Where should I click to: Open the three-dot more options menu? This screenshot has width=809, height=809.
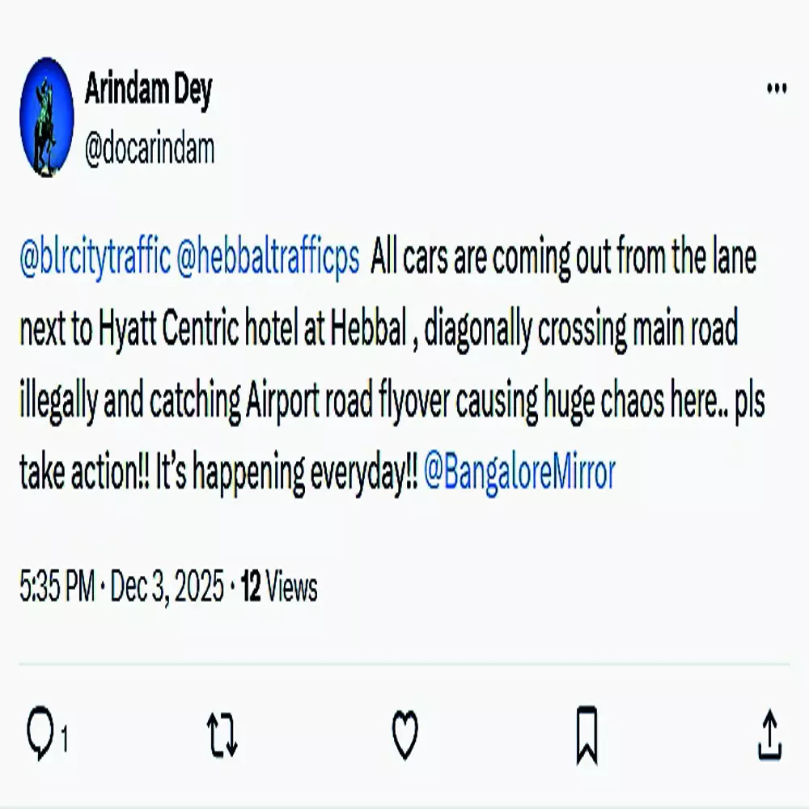click(x=777, y=89)
